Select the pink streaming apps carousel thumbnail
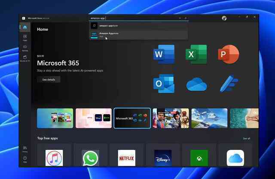This screenshot has width=275, height=179. (94, 118)
